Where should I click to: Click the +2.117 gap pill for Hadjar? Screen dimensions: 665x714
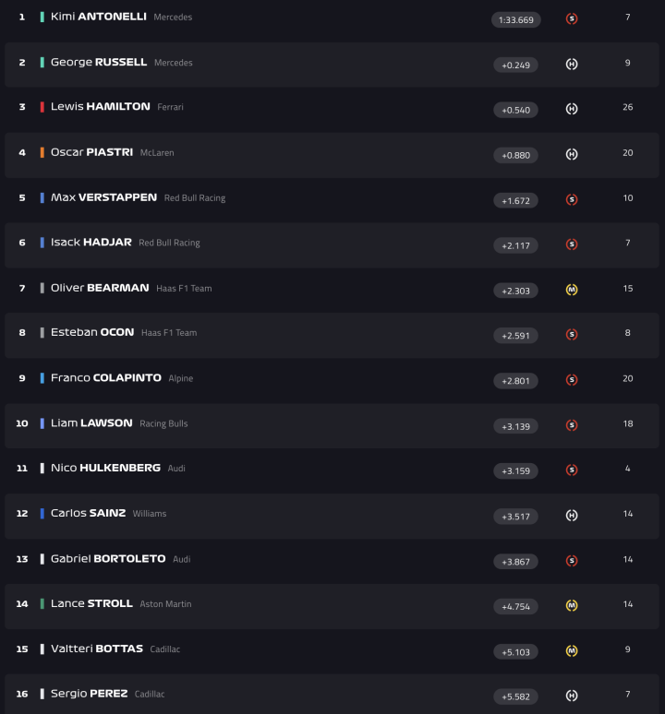pos(515,245)
